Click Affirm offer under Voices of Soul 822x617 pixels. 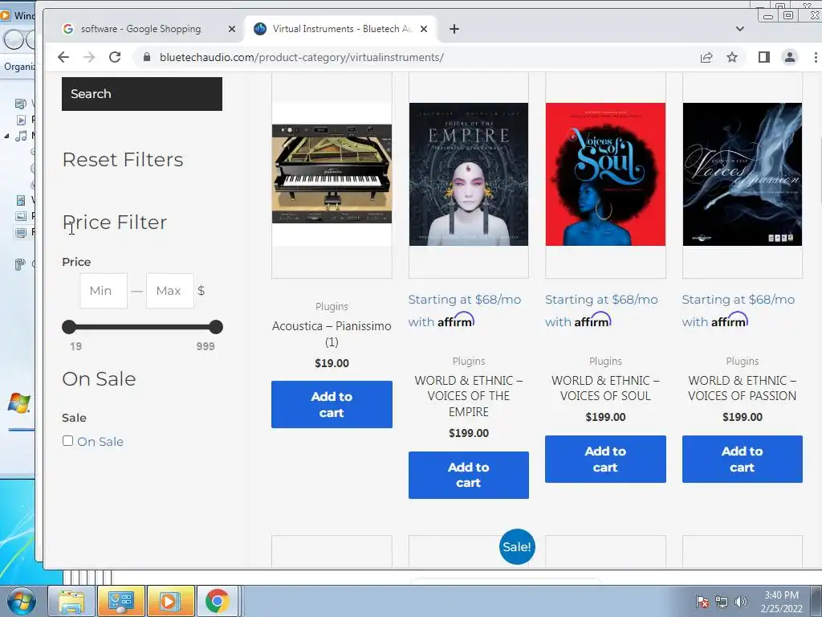(601, 311)
